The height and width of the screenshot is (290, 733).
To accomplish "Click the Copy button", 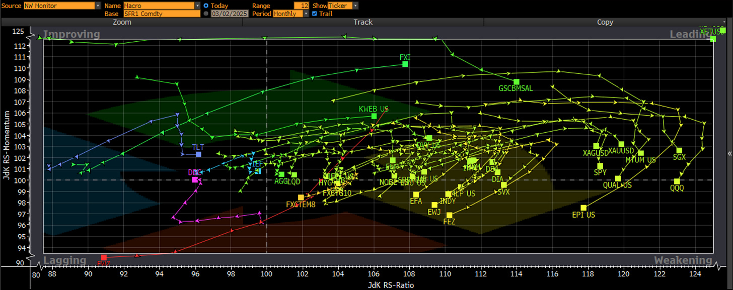I will tap(605, 22).
